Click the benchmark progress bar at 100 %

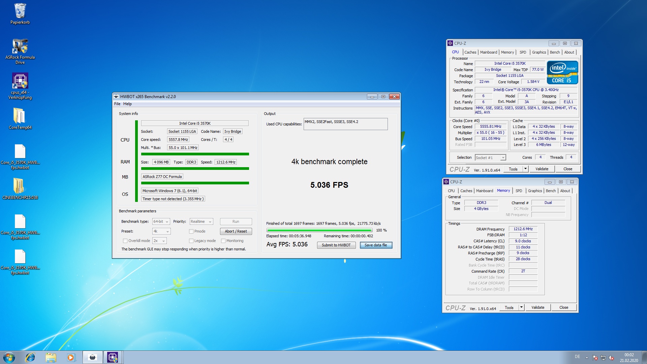coord(319,230)
